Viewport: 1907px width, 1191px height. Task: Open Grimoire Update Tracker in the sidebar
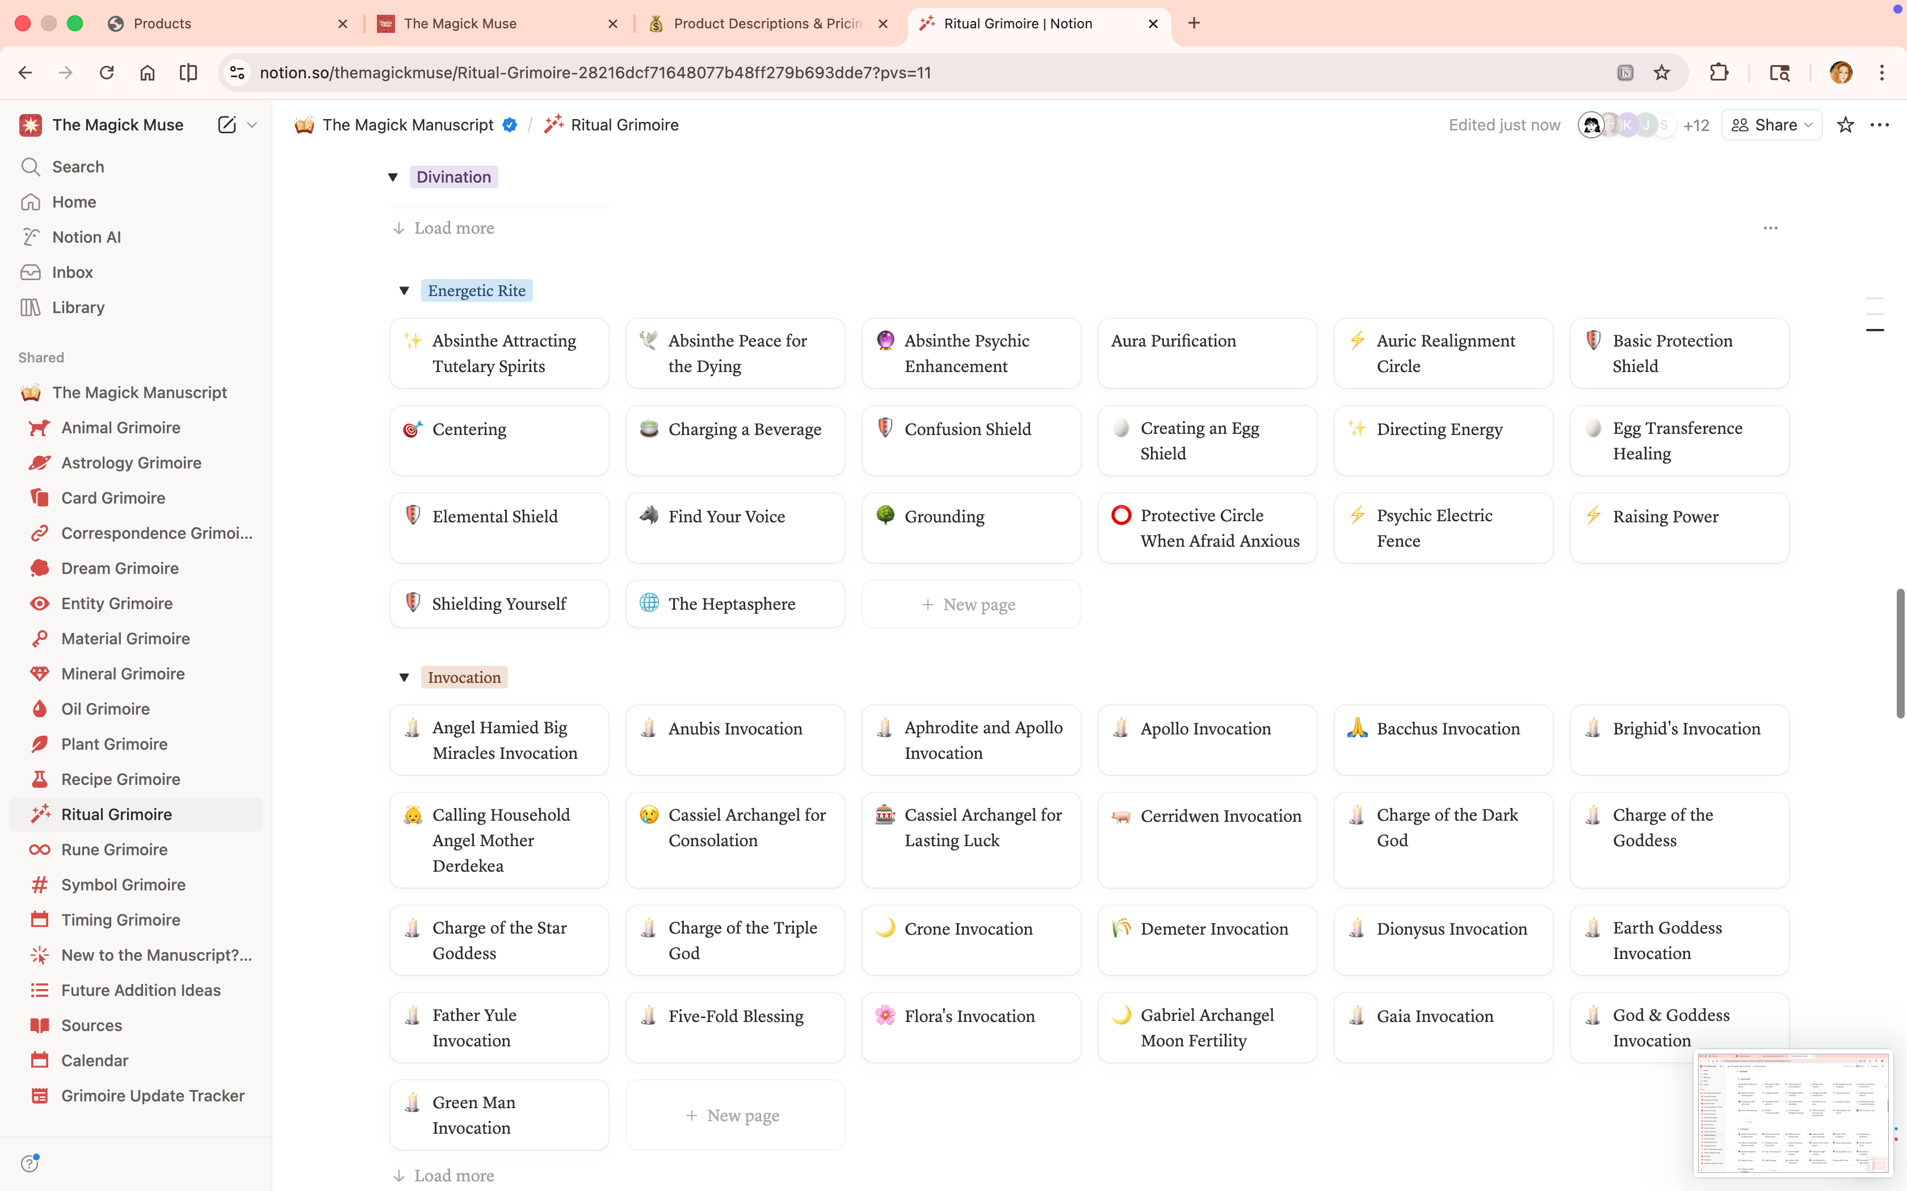[136, 1096]
